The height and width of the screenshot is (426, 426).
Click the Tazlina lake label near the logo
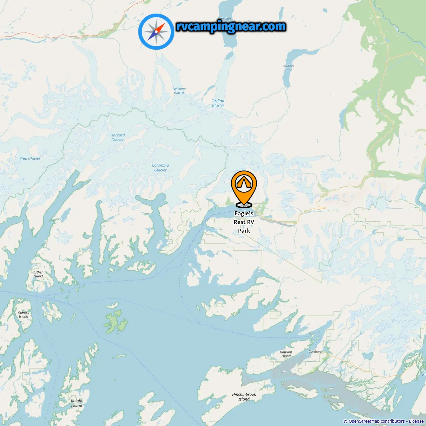coord(226,19)
